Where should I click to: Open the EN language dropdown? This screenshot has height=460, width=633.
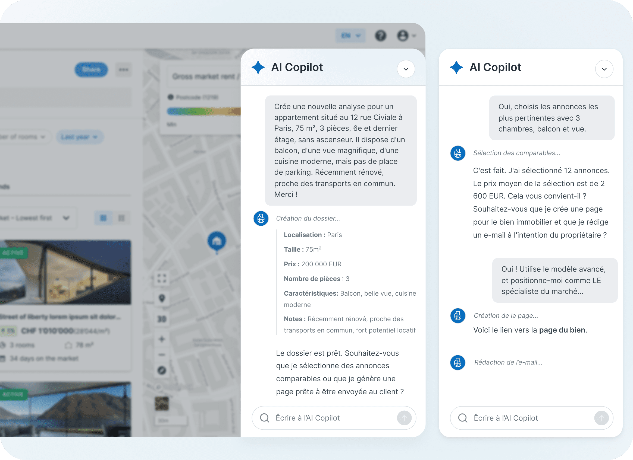(x=350, y=36)
